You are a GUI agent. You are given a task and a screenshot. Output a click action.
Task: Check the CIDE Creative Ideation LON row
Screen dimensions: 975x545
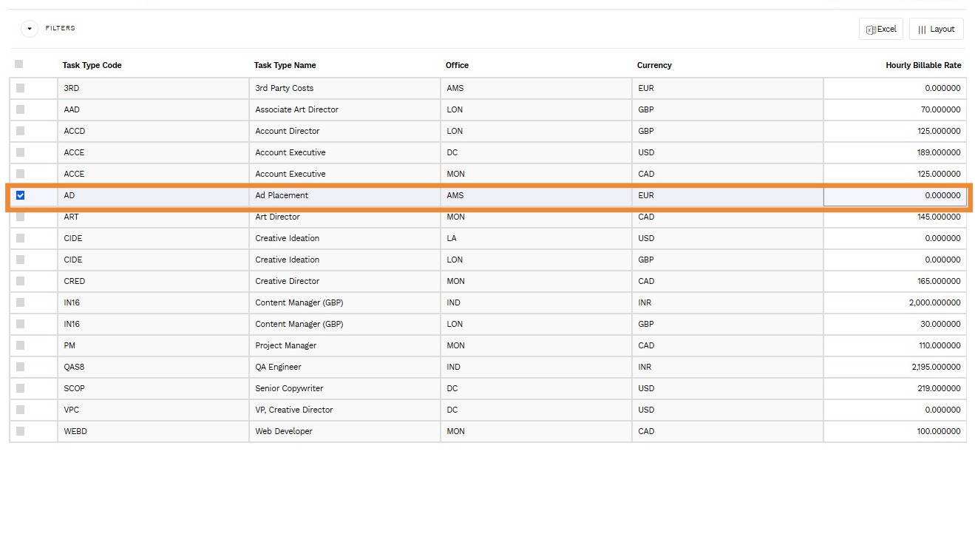[20, 260]
